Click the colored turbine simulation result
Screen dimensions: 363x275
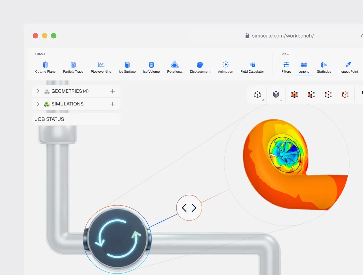(295, 164)
